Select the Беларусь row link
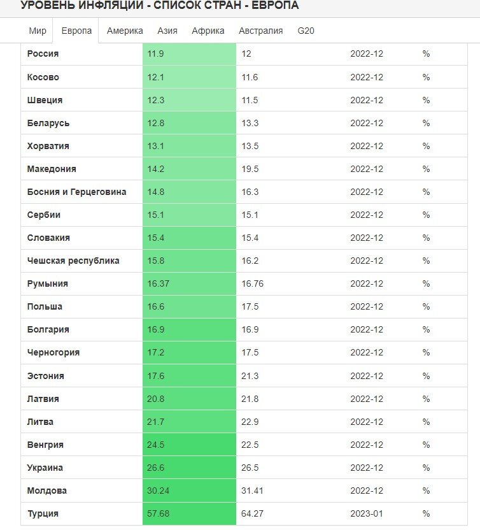 pyautogui.click(x=48, y=123)
